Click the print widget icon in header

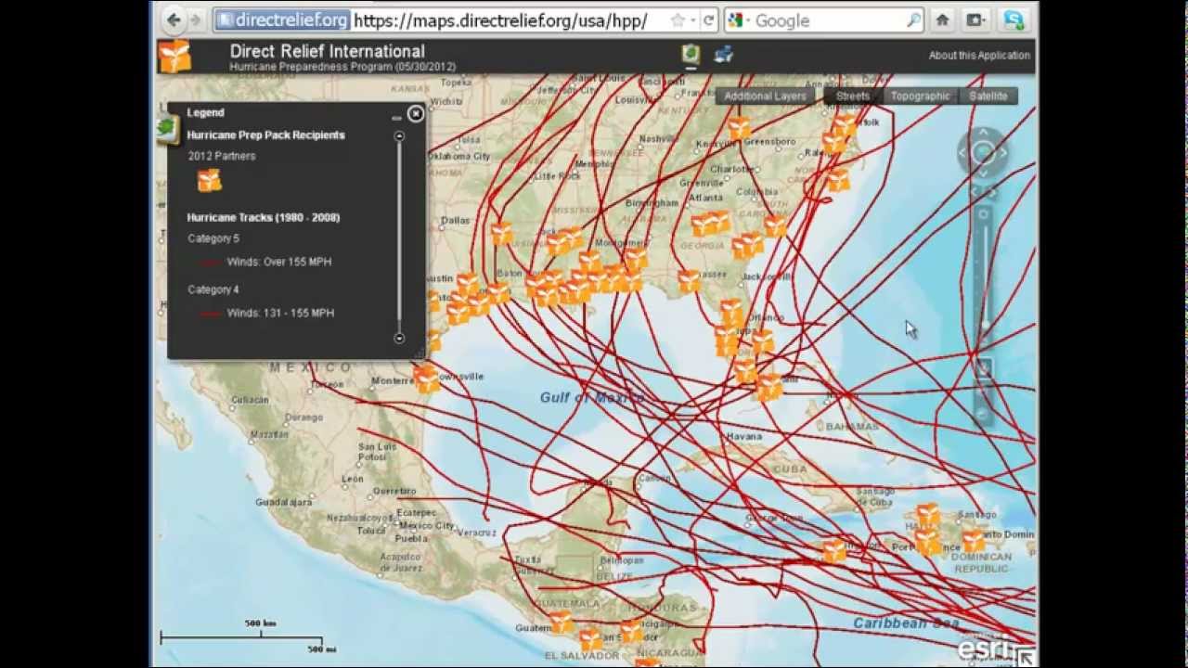tap(724, 55)
